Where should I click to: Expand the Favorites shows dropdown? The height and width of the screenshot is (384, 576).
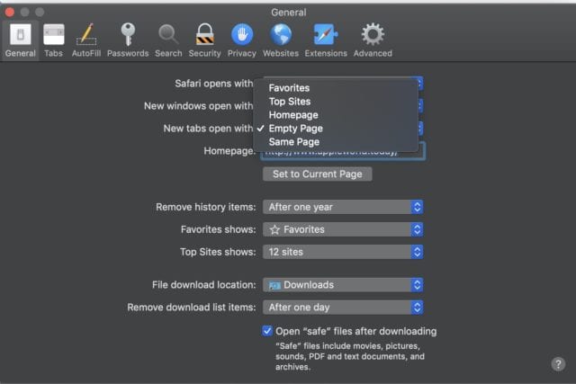[x=343, y=229]
